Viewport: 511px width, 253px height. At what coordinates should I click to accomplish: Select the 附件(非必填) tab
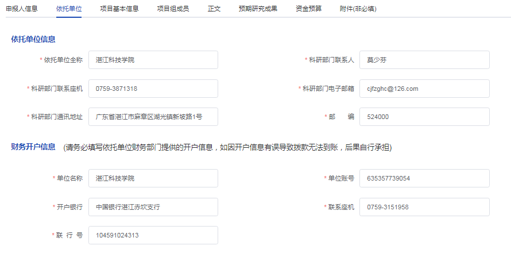pos(358,9)
